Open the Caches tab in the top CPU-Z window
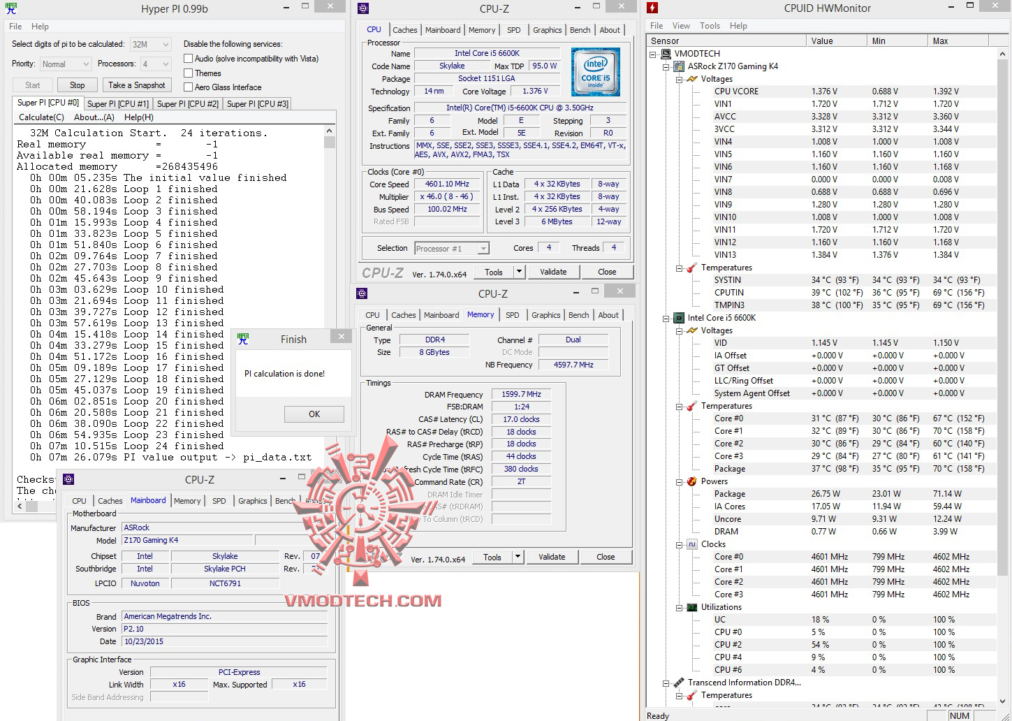Screen dimensions: 1012x721 (x=405, y=30)
